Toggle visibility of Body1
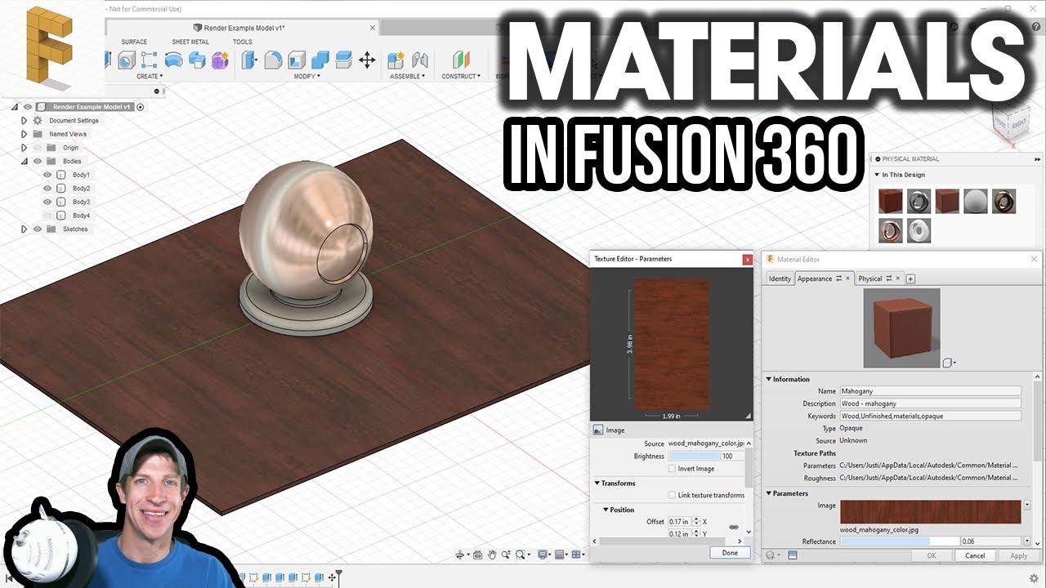Screen dimensions: 1046x588 click(x=47, y=175)
